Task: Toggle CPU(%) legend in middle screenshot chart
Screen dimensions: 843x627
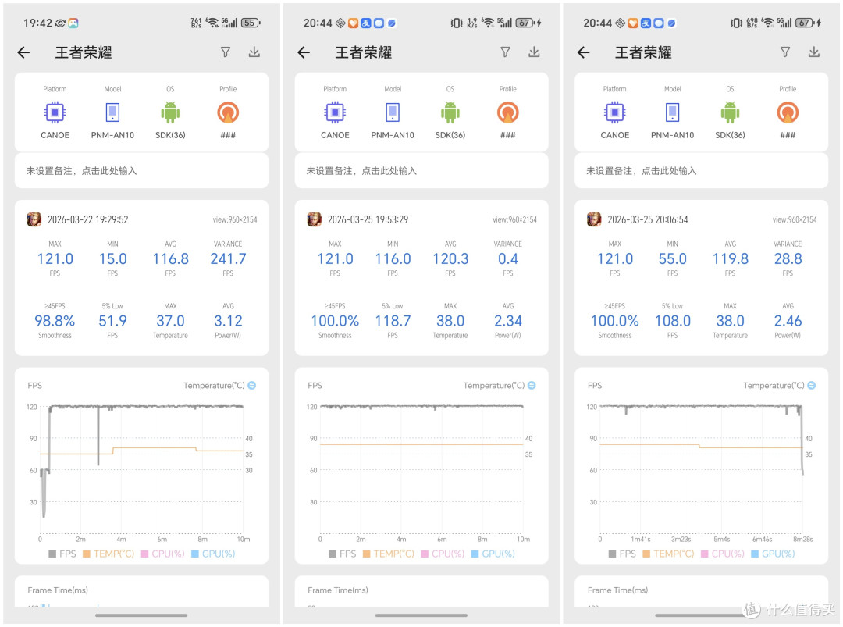Action: pyautogui.click(x=443, y=554)
